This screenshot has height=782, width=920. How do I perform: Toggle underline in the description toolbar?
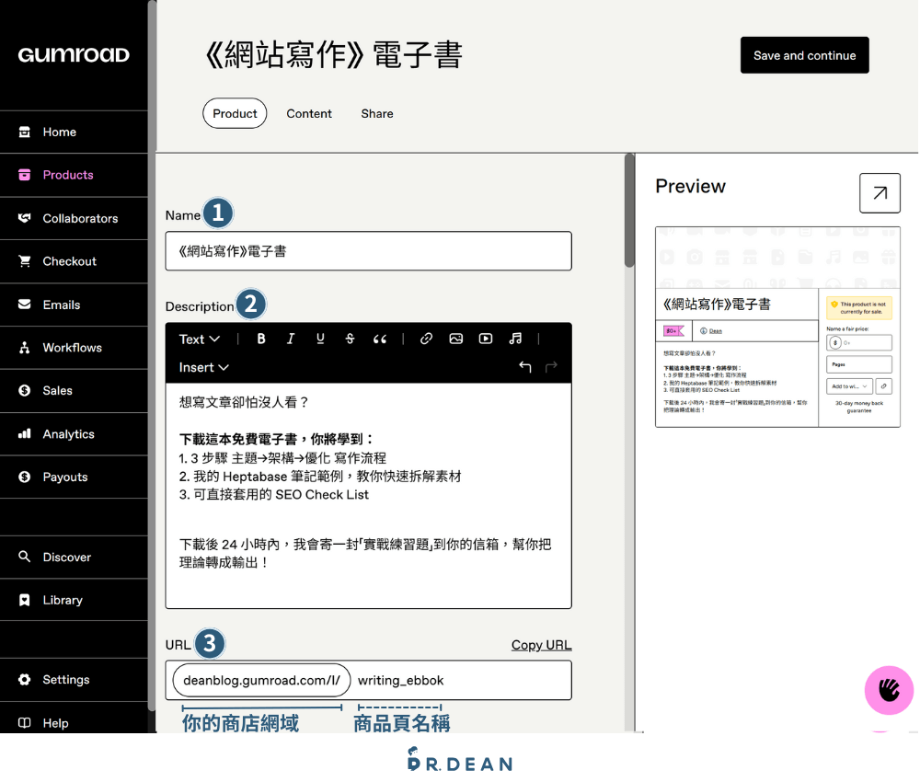320,339
